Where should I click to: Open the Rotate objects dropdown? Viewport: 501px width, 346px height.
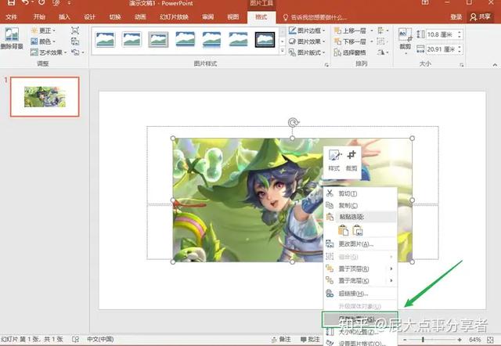[383, 52]
